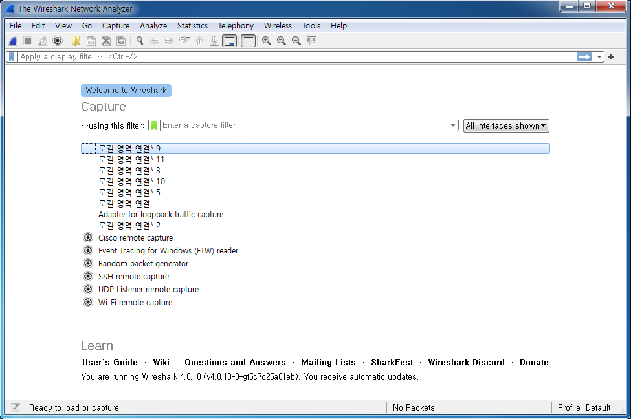Reload this file icon
The width and height of the screenshot is (631, 419).
coord(121,41)
